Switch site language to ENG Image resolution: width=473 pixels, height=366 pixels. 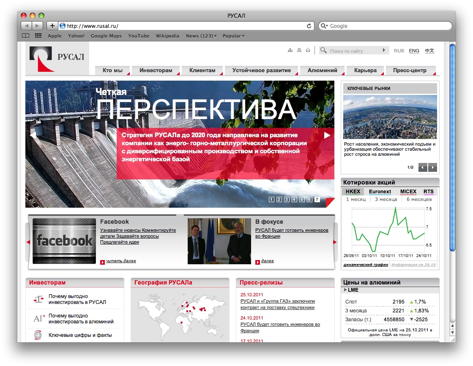[x=414, y=51]
